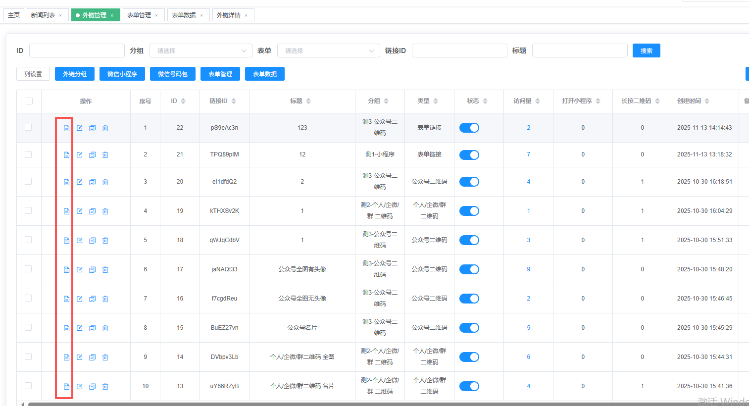This screenshot has width=749, height=406.
Task: Delete the row titled 公众号名片
Action: pos(105,328)
